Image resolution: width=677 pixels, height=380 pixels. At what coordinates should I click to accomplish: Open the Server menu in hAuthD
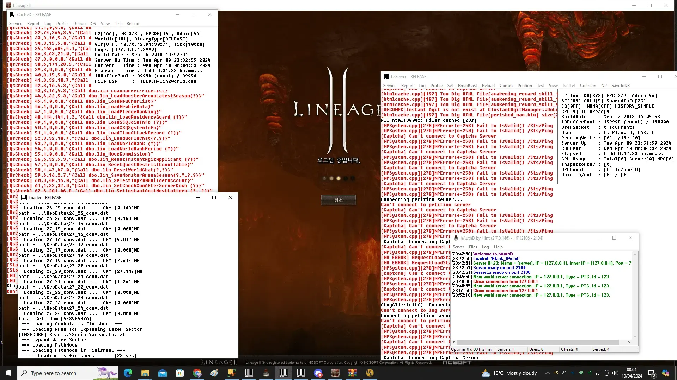[458, 247]
